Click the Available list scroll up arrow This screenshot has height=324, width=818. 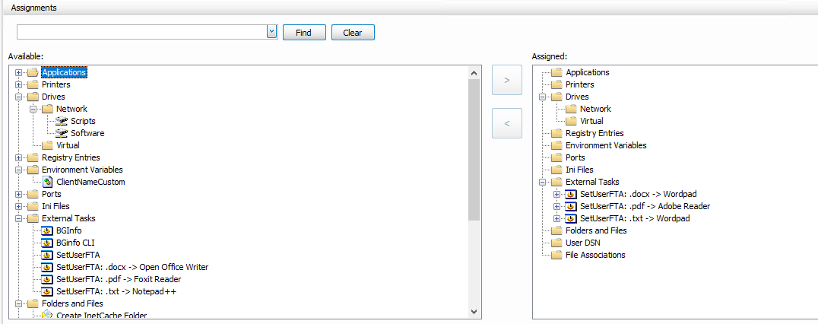pos(474,73)
